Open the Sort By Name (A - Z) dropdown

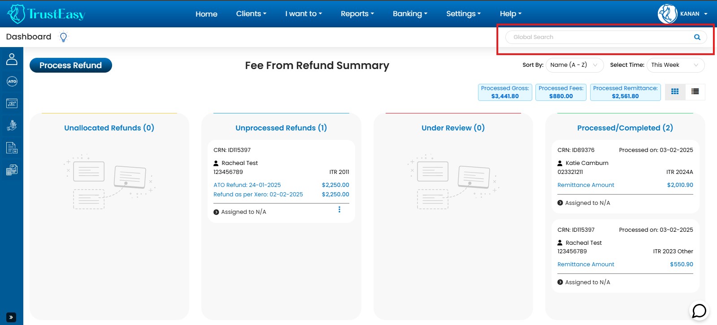[x=574, y=65]
